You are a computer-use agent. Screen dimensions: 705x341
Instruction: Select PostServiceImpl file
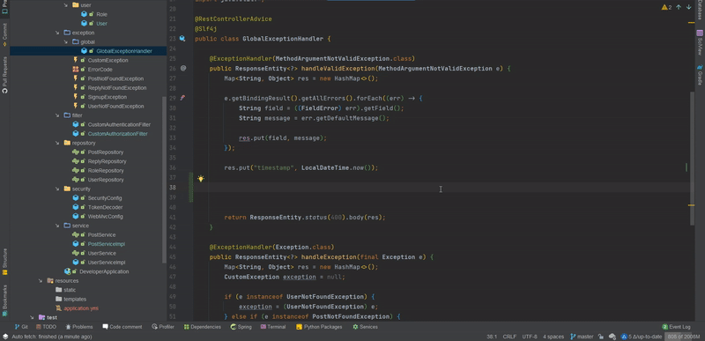(106, 244)
